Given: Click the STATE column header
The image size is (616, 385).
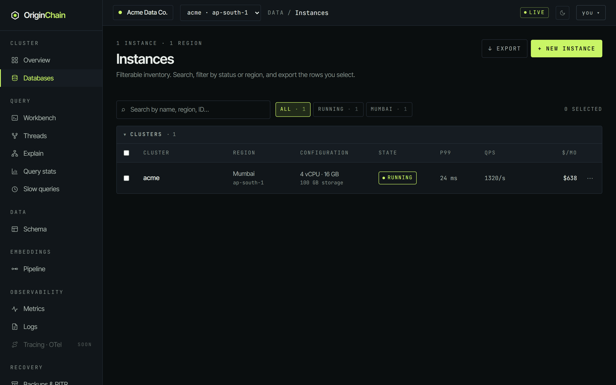Looking at the screenshot, I should (388, 153).
